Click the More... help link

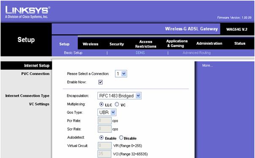click(x=208, y=66)
